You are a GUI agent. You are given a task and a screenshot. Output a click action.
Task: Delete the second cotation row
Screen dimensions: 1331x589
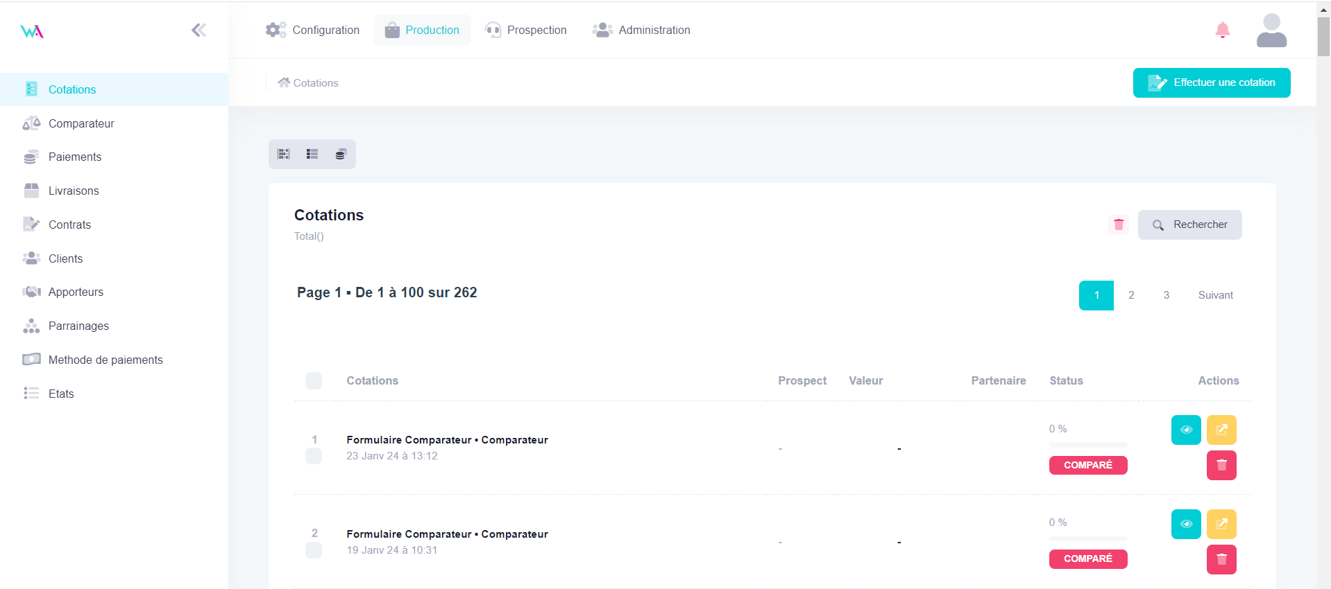tap(1221, 559)
